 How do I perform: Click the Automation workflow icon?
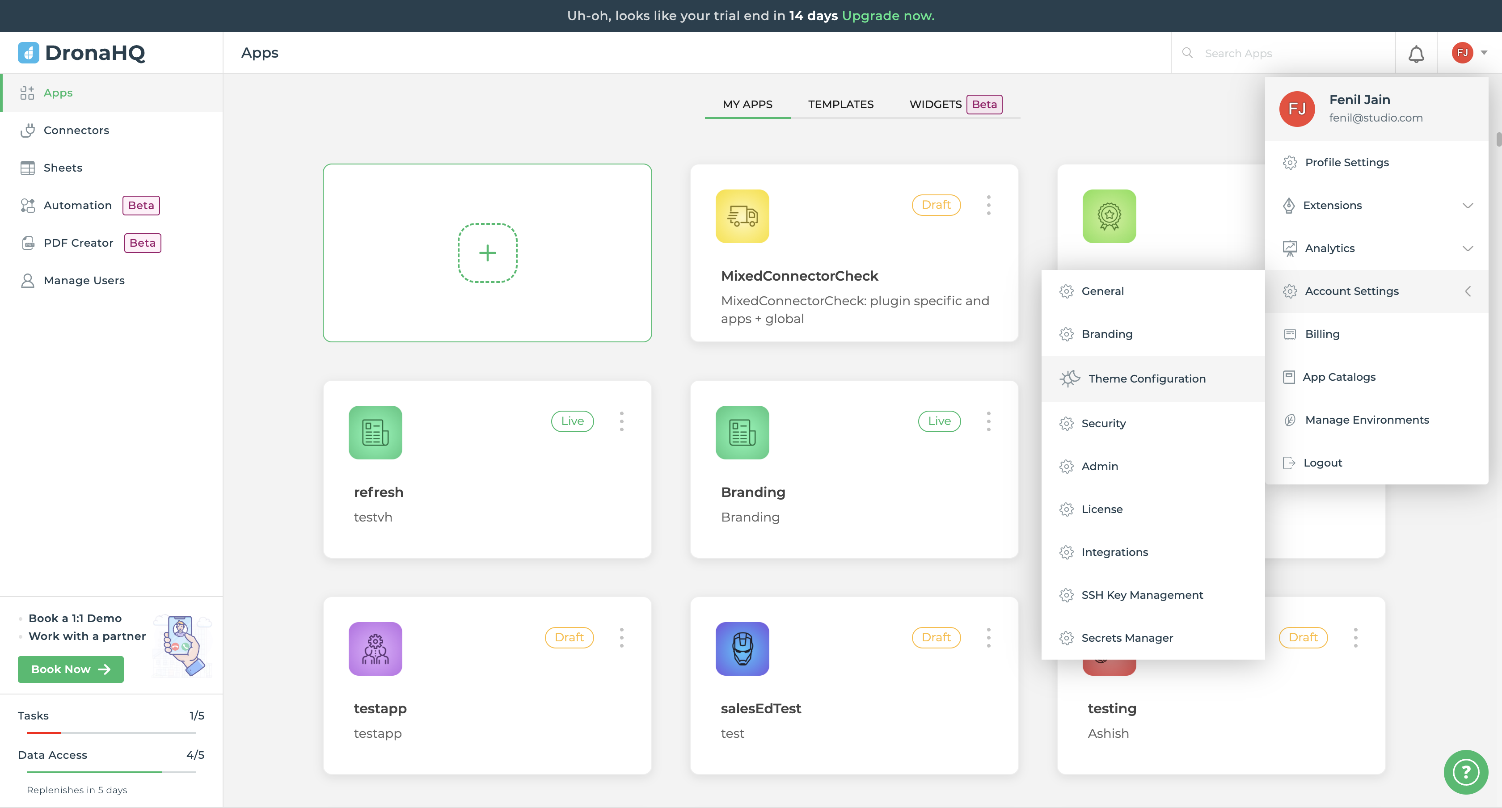[x=27, y=205]
